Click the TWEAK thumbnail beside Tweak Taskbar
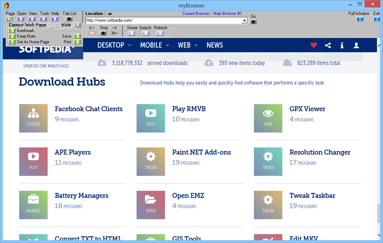 (268, 205)
